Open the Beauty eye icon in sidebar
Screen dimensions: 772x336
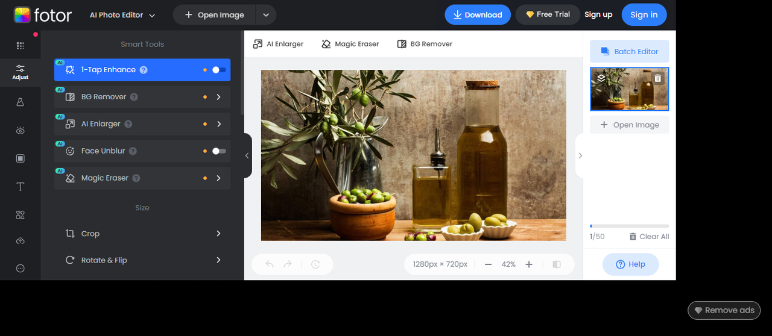point(21,130)
